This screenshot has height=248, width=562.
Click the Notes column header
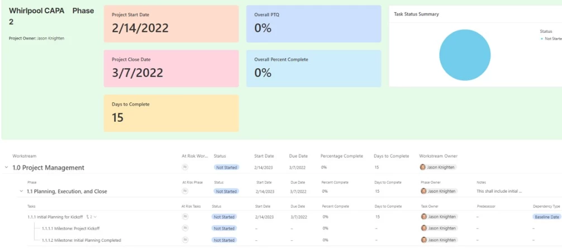(x=482, y=183)
